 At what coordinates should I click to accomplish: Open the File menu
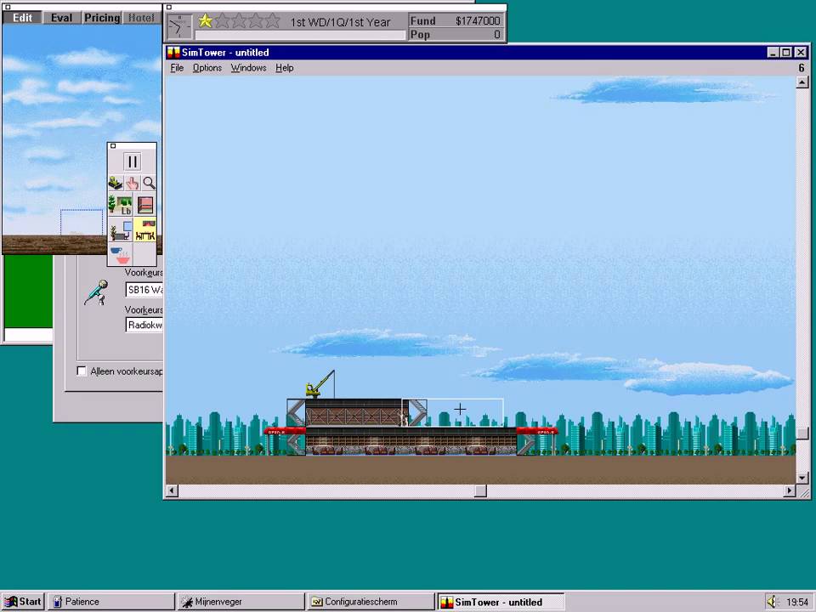pyautogui.click(x=177, y=68)
